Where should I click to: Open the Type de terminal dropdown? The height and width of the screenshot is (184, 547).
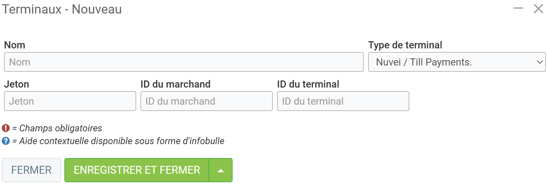click(457, 62)
